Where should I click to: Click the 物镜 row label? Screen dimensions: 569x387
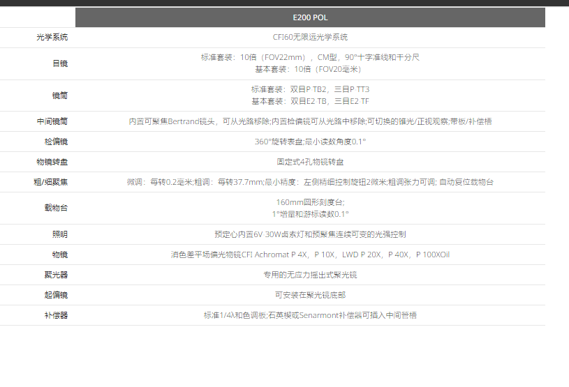click(x=60, y=255)
